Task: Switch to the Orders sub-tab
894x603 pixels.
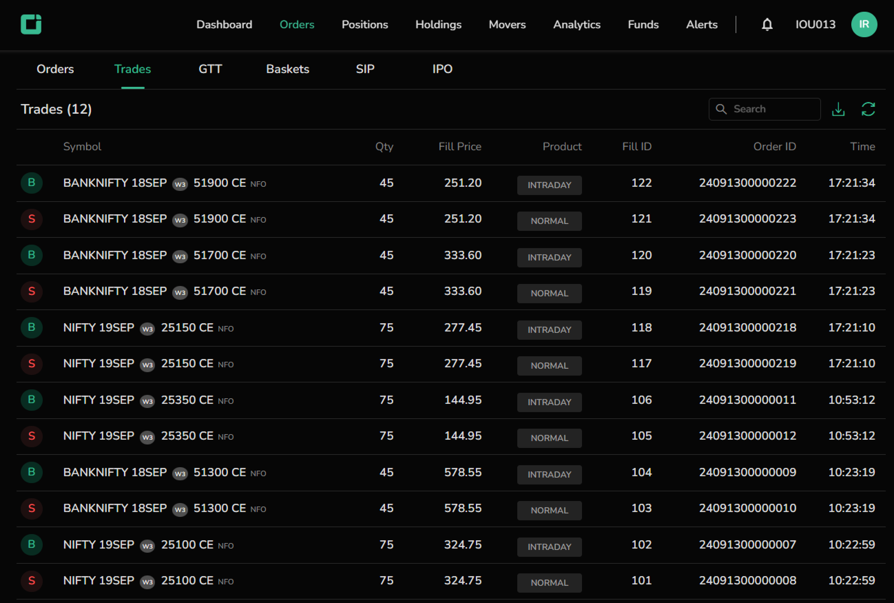Action: 55,69
